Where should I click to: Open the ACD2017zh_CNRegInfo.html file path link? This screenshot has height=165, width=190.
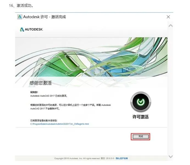(x=59, y=124)
